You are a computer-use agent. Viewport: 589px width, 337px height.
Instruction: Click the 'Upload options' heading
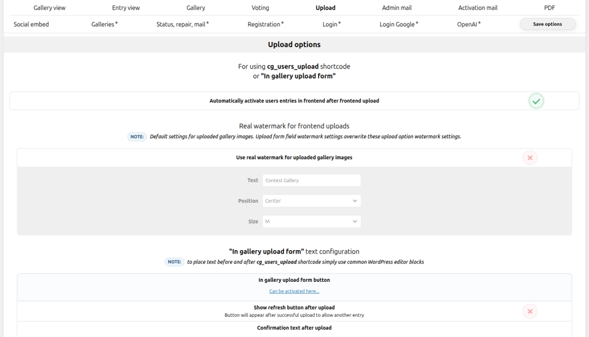(x=294, y=44)
